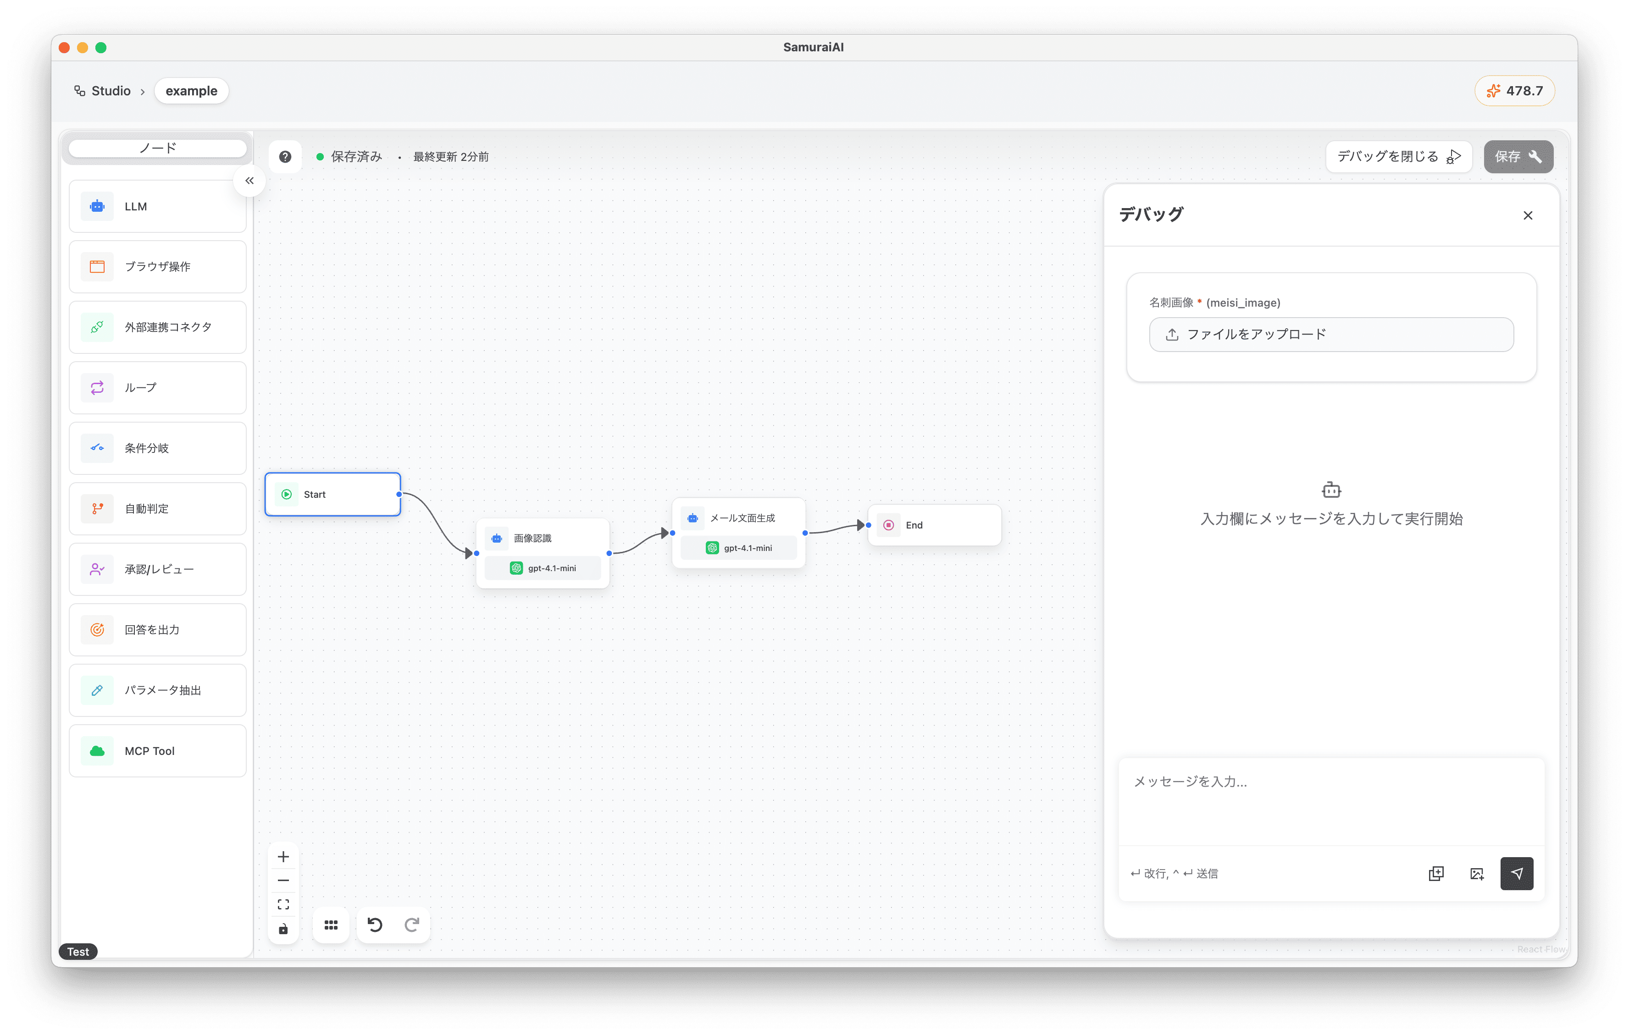This screenshot has width=1629, height=1035.
Task: Click the send message arrow button
Action: point(1516,873)
